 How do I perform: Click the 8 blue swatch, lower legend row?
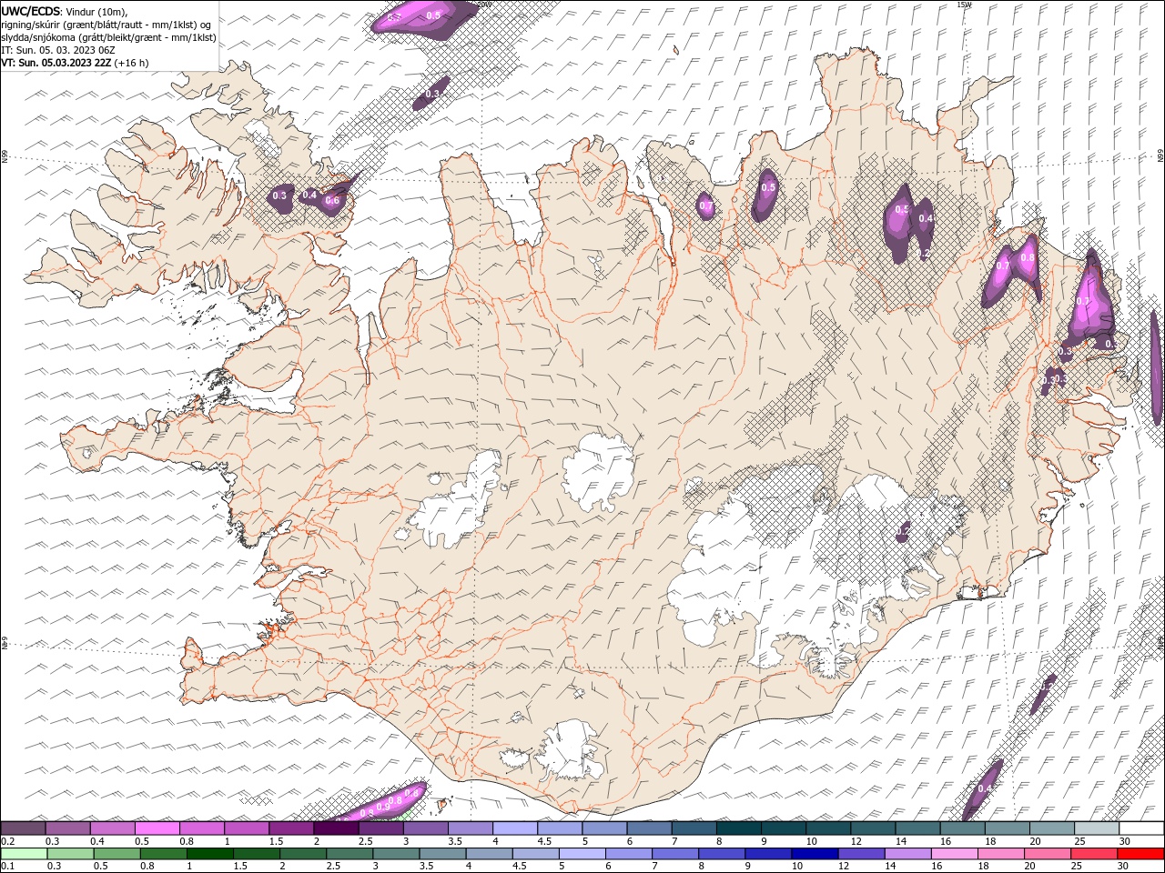click(722, 854)
